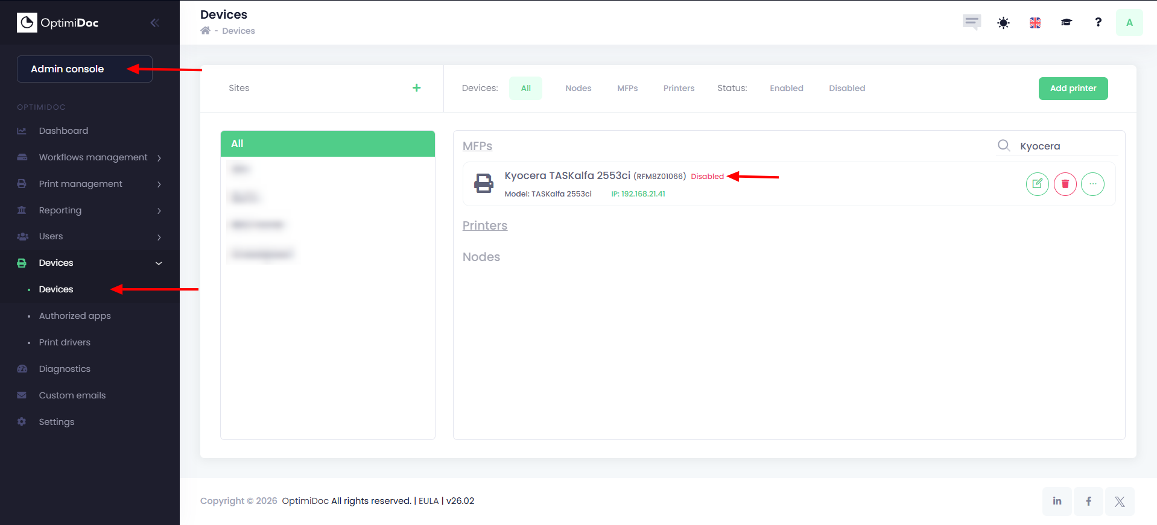Expand Print management submenu

tap(81, 184)
